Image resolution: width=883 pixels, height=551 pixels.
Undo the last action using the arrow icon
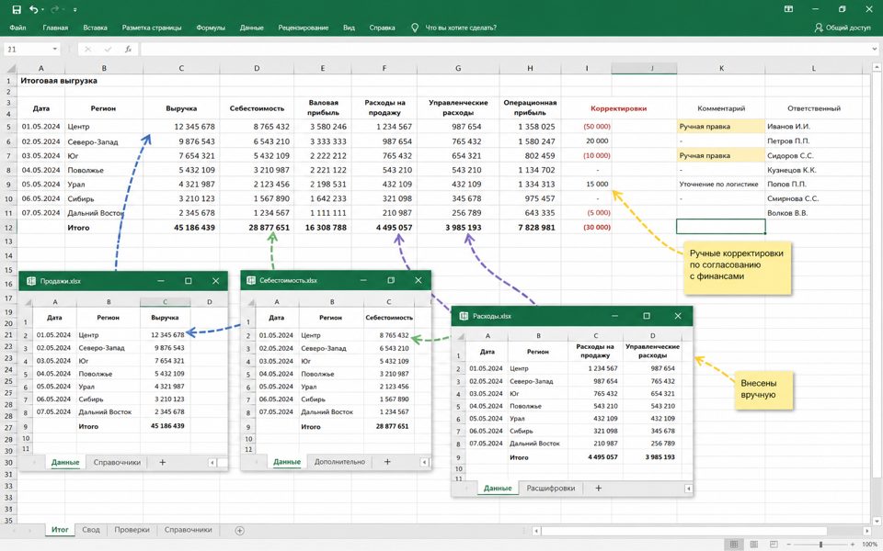(x=34, y=9)
